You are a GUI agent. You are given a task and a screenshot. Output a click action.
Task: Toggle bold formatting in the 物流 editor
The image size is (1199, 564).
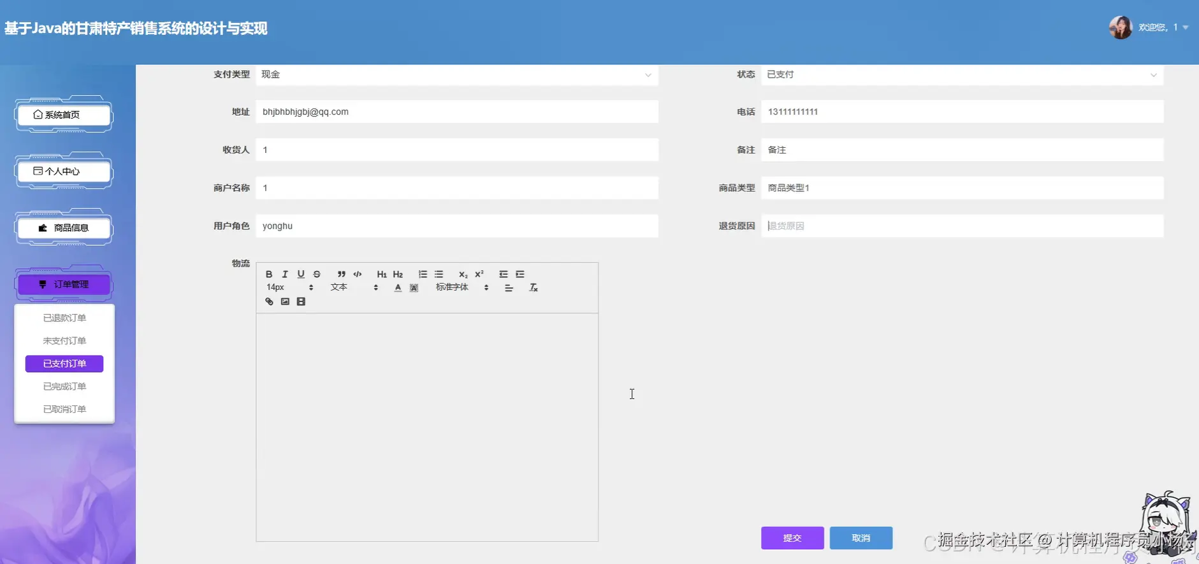point(269,274)
